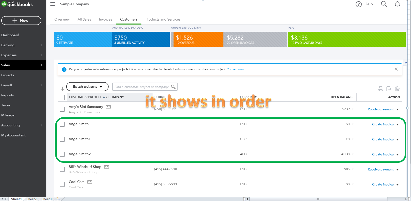The image size is (411, 201).
Task: Filter by the $0 Estimate money bar
Action: 83,39
